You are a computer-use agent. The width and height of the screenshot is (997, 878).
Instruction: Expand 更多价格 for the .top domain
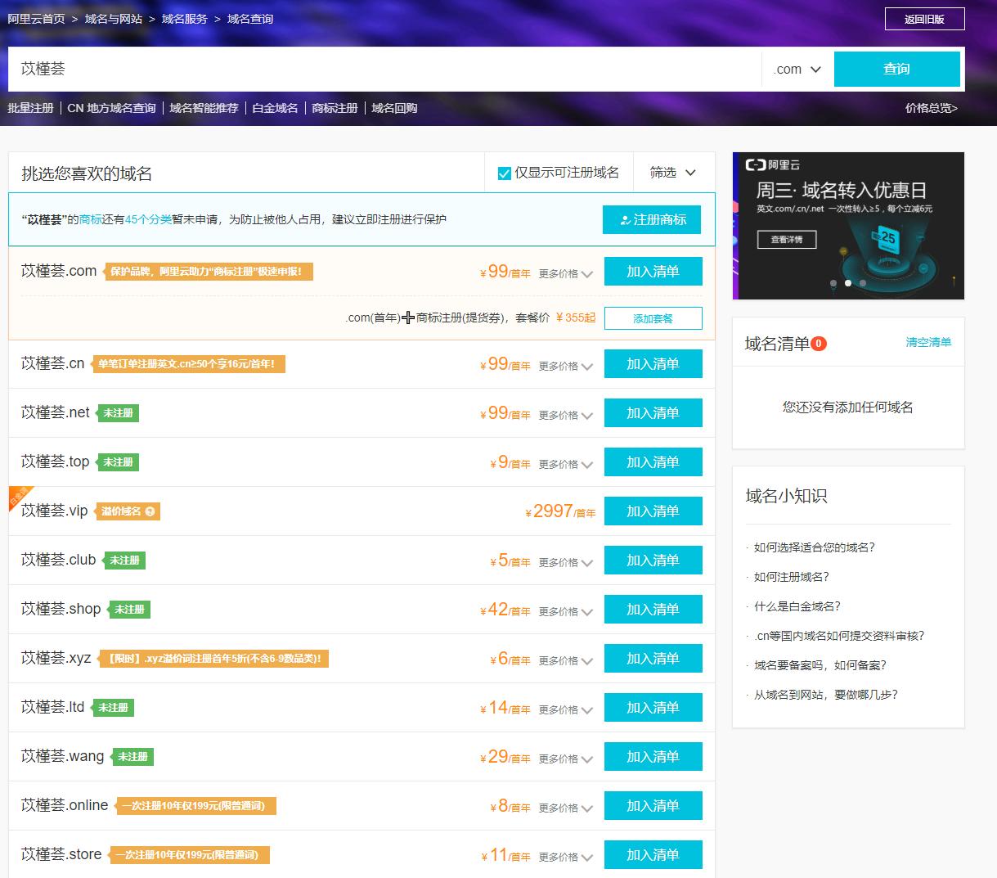coord(565,465)
